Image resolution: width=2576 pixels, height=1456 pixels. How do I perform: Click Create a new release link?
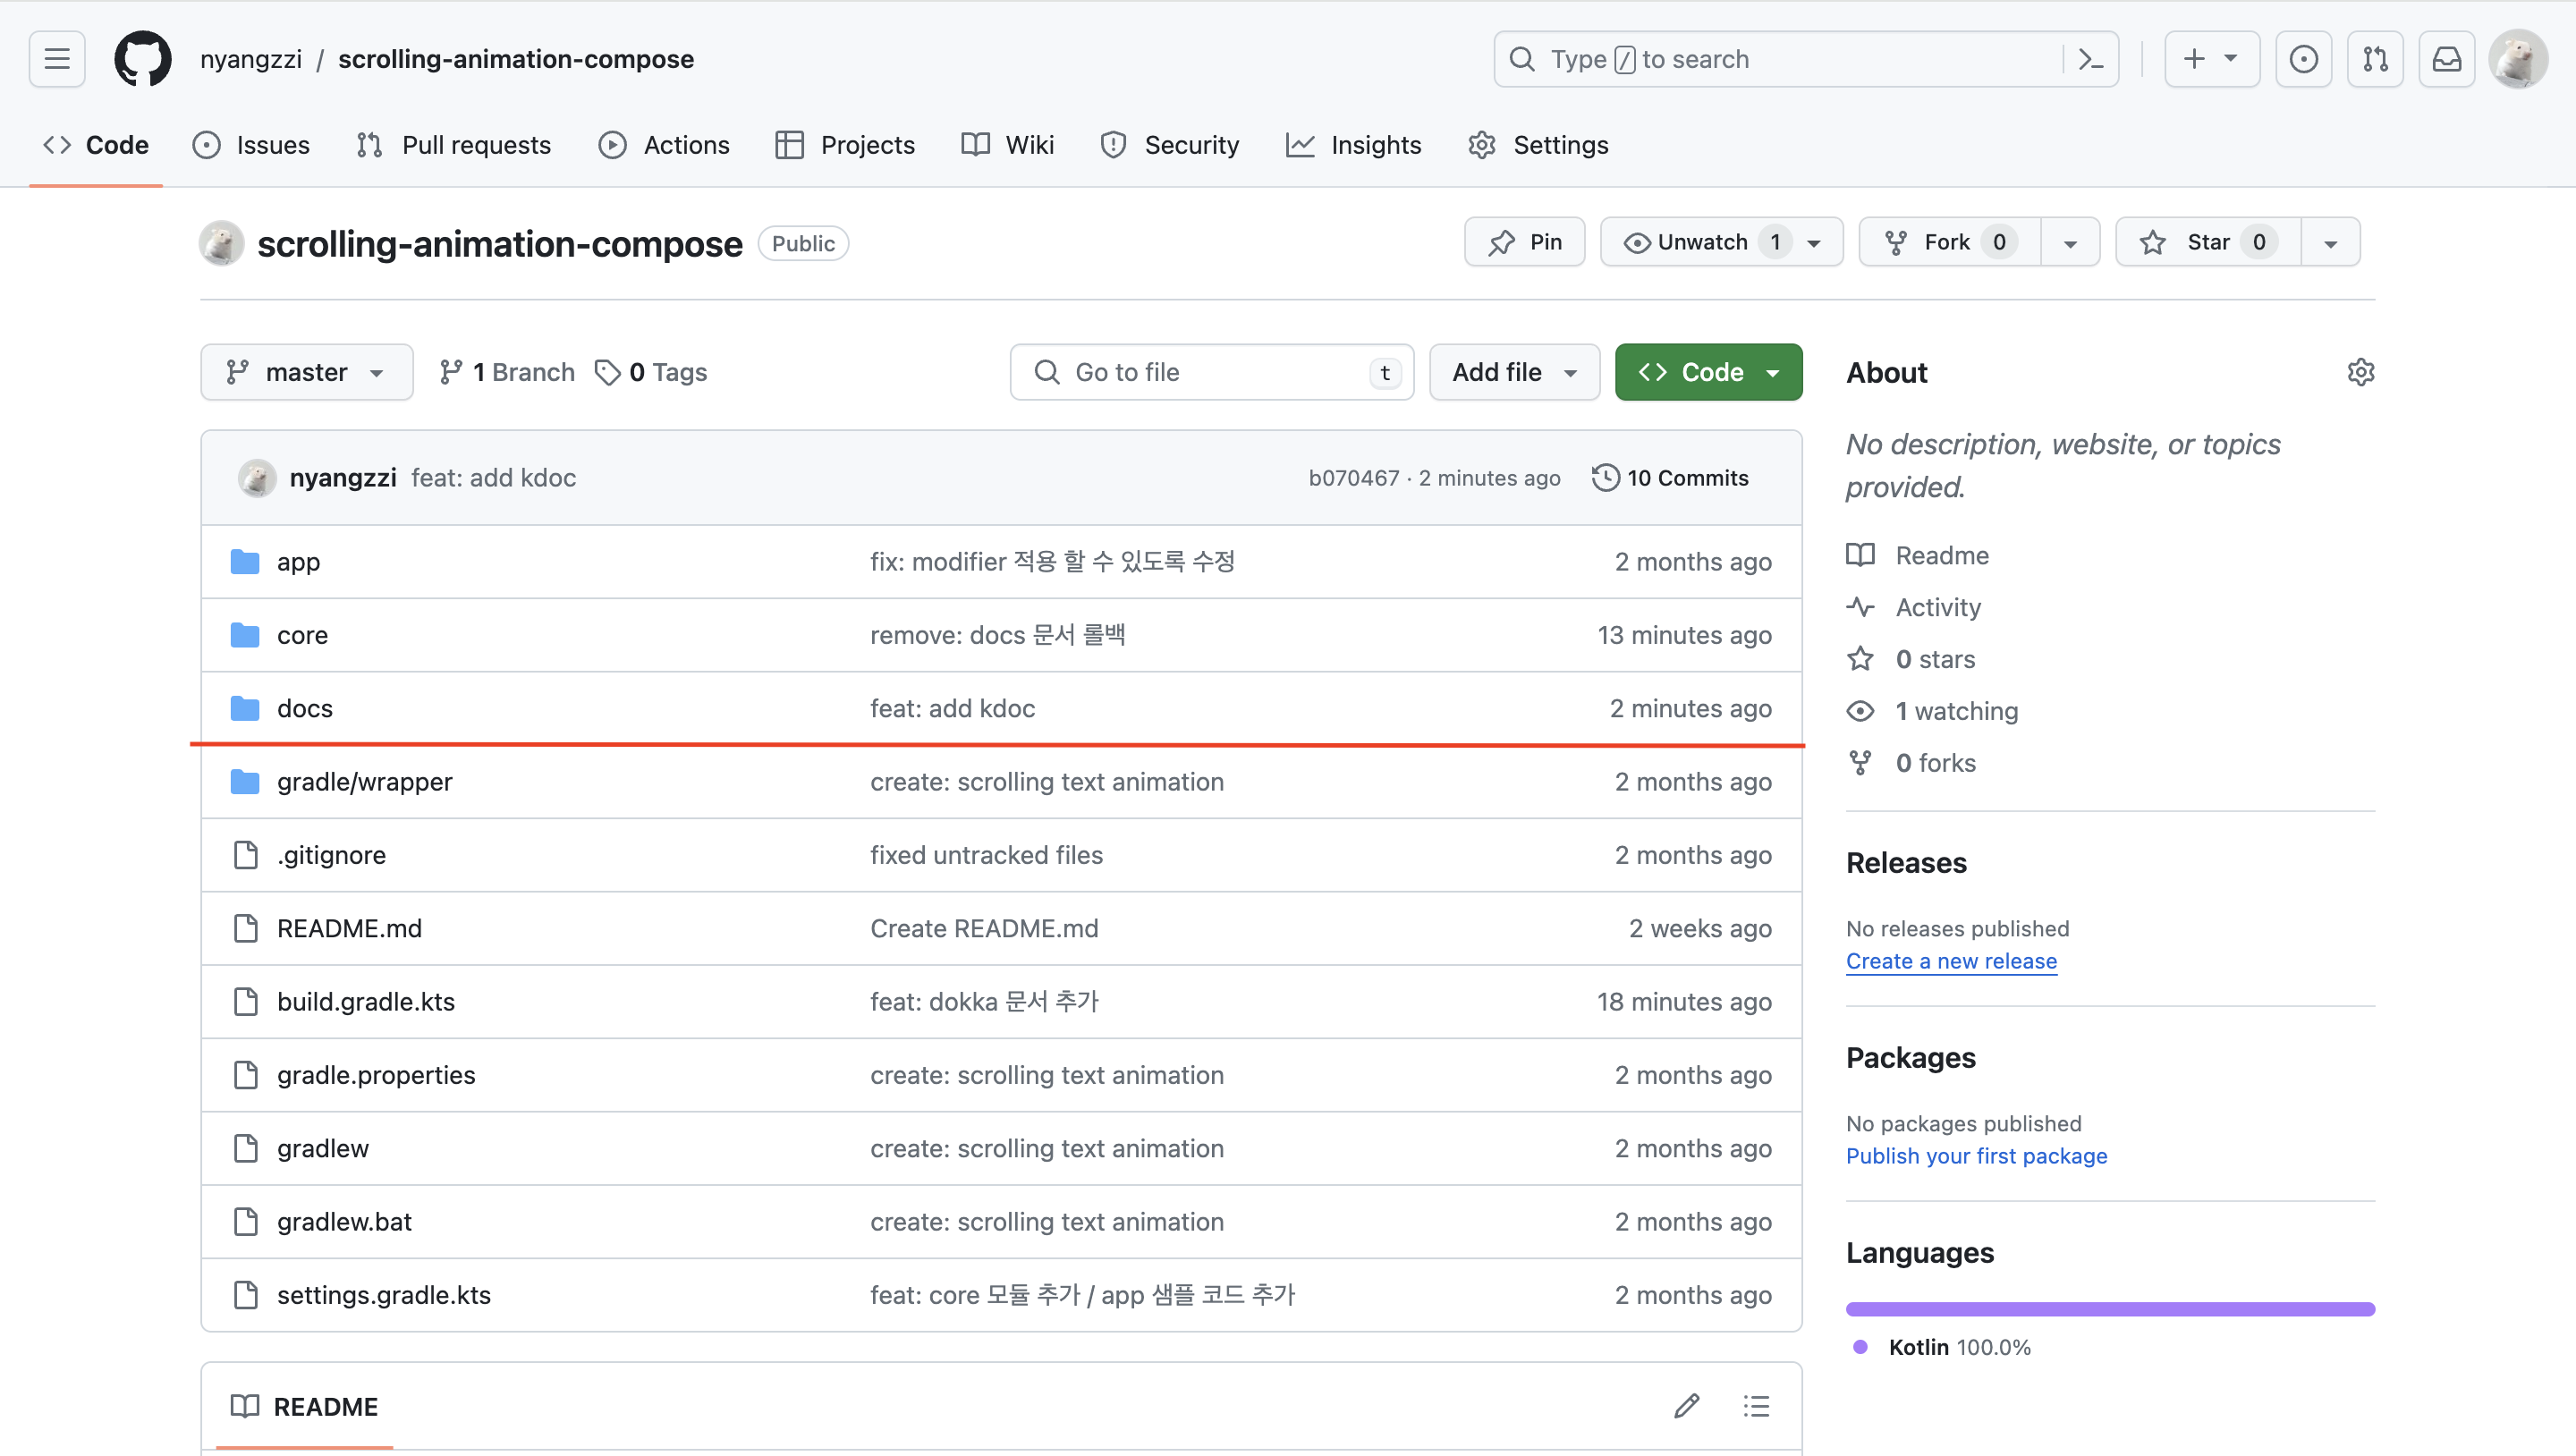[x=1950, y=961]
